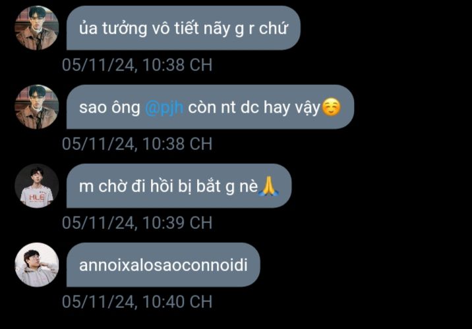Tap avatar next to "sao ông @pjh" message

[x=37, y=107]
